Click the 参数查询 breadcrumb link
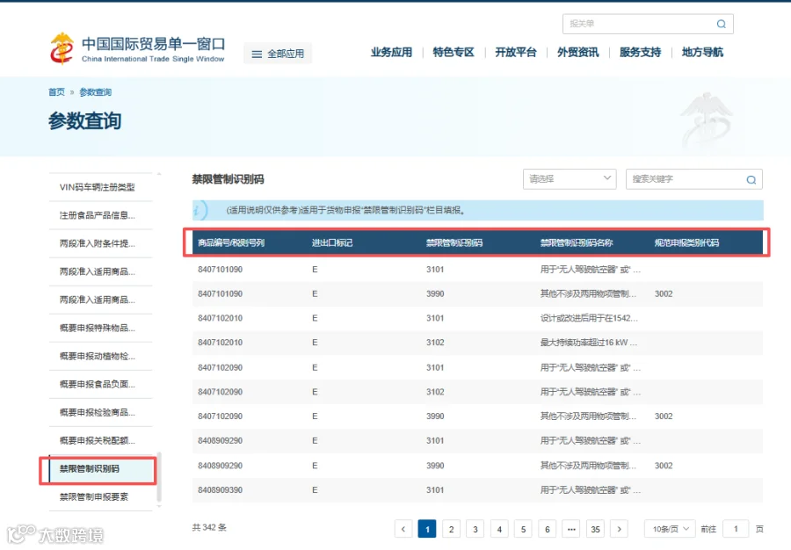This screenshot has height=550, width=791. (x=95, y=91)
